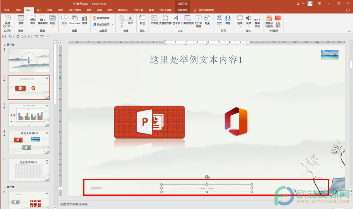Select the PowerPoint logo picture on slide
This screenshot has height=209, width=353.
(x=150, y=122)
